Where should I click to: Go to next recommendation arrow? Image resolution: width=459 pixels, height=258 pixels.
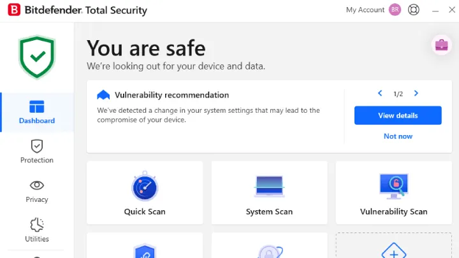point(416,93)
